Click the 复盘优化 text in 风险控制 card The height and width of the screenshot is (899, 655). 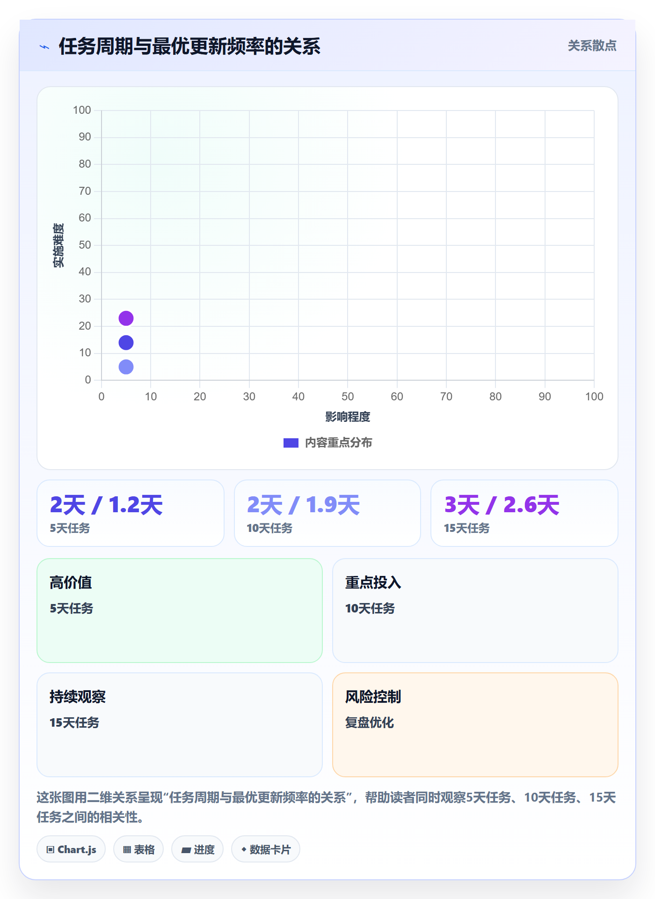pos(369,722)
